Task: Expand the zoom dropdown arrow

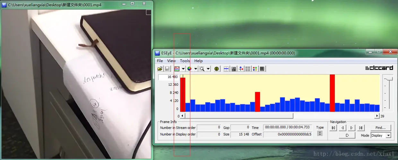Action: pos(208,69)
